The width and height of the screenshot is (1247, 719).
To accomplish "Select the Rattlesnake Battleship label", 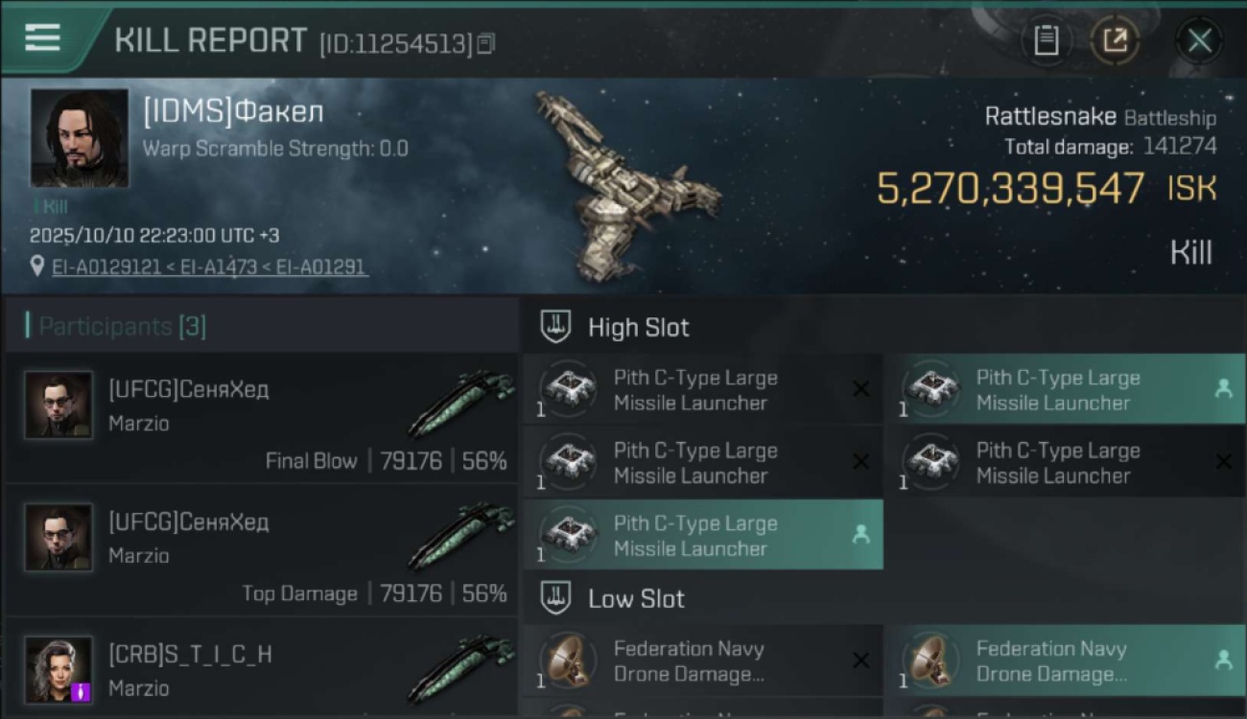I will coord(1099,117).
